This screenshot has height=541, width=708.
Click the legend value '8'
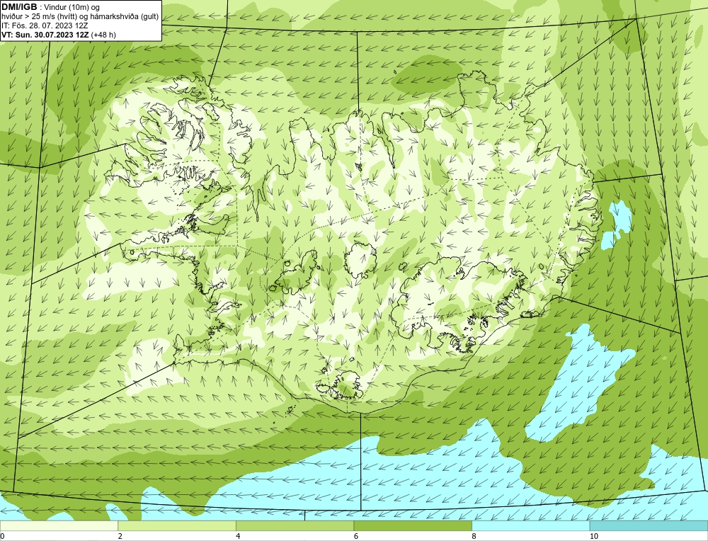(x=474, y=537)
